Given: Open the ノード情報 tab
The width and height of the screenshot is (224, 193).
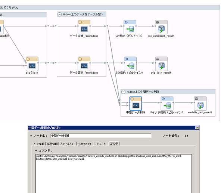Looking at the screenshot, I should click(39, 144).
